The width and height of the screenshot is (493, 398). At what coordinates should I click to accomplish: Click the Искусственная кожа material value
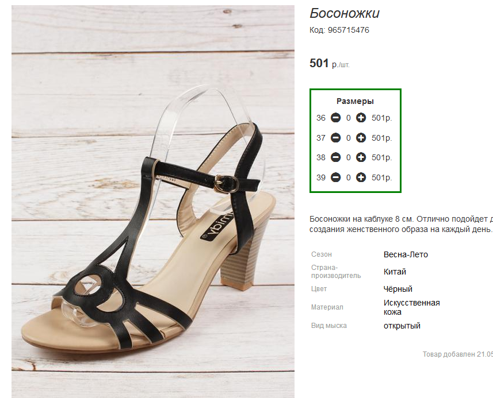411,307
